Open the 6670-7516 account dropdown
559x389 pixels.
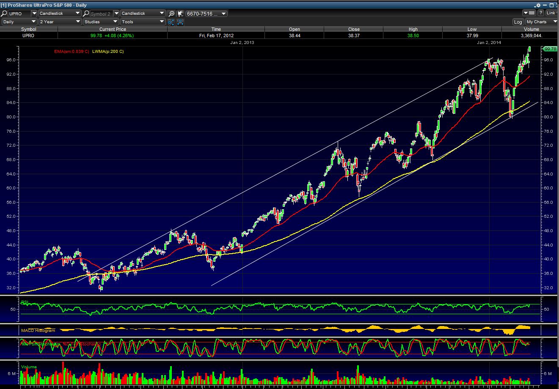[207, 14]
